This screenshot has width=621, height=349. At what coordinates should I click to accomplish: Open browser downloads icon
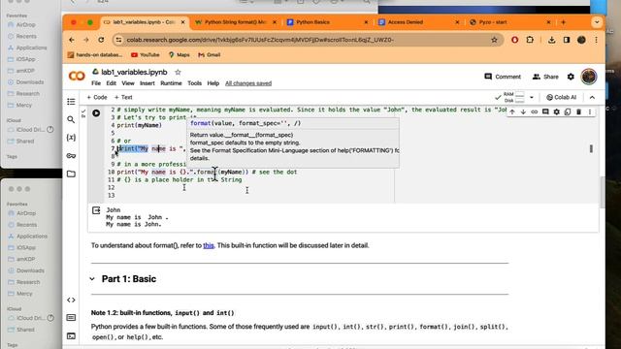(551, 40)
